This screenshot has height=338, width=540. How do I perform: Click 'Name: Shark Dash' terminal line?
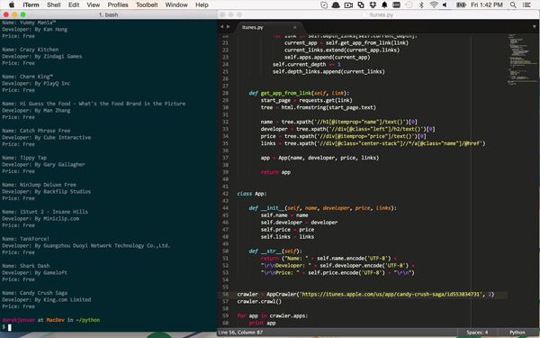click(26, 266)
